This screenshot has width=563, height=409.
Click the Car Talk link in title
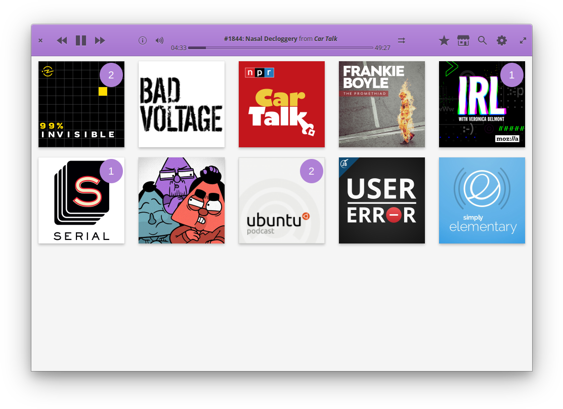[x=326, y=39]
